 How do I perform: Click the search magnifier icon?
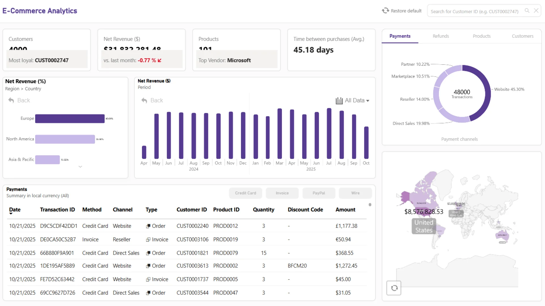click(527, 11)
